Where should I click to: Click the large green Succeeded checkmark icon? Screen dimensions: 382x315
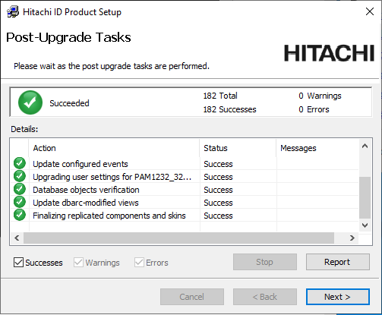click(x=30, y=102)
